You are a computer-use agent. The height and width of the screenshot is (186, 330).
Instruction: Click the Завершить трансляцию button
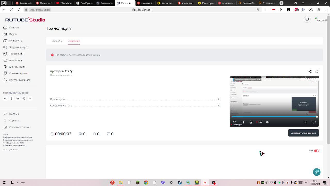point(303,133)
